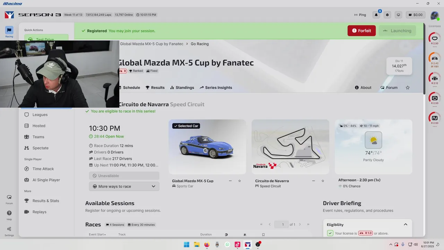Click the Global Mazda MX-5 Cup breadcrumb
444x250 pixels.
[x=152, y=44]
